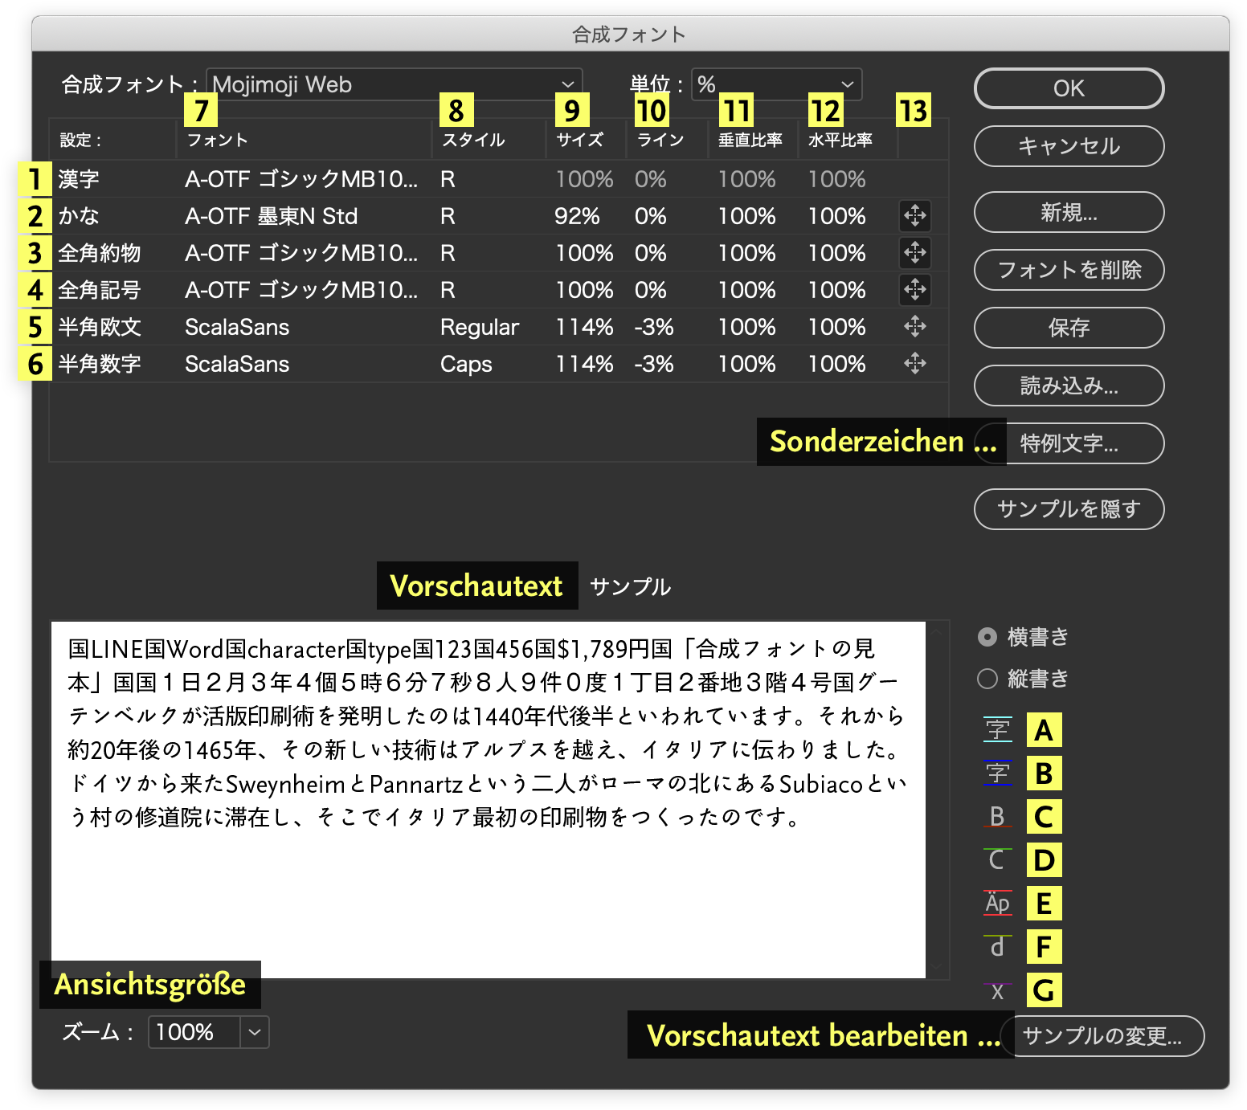Select the 横書き horizontal writing radio button
1247x1110 pixels.
(987, 637)
